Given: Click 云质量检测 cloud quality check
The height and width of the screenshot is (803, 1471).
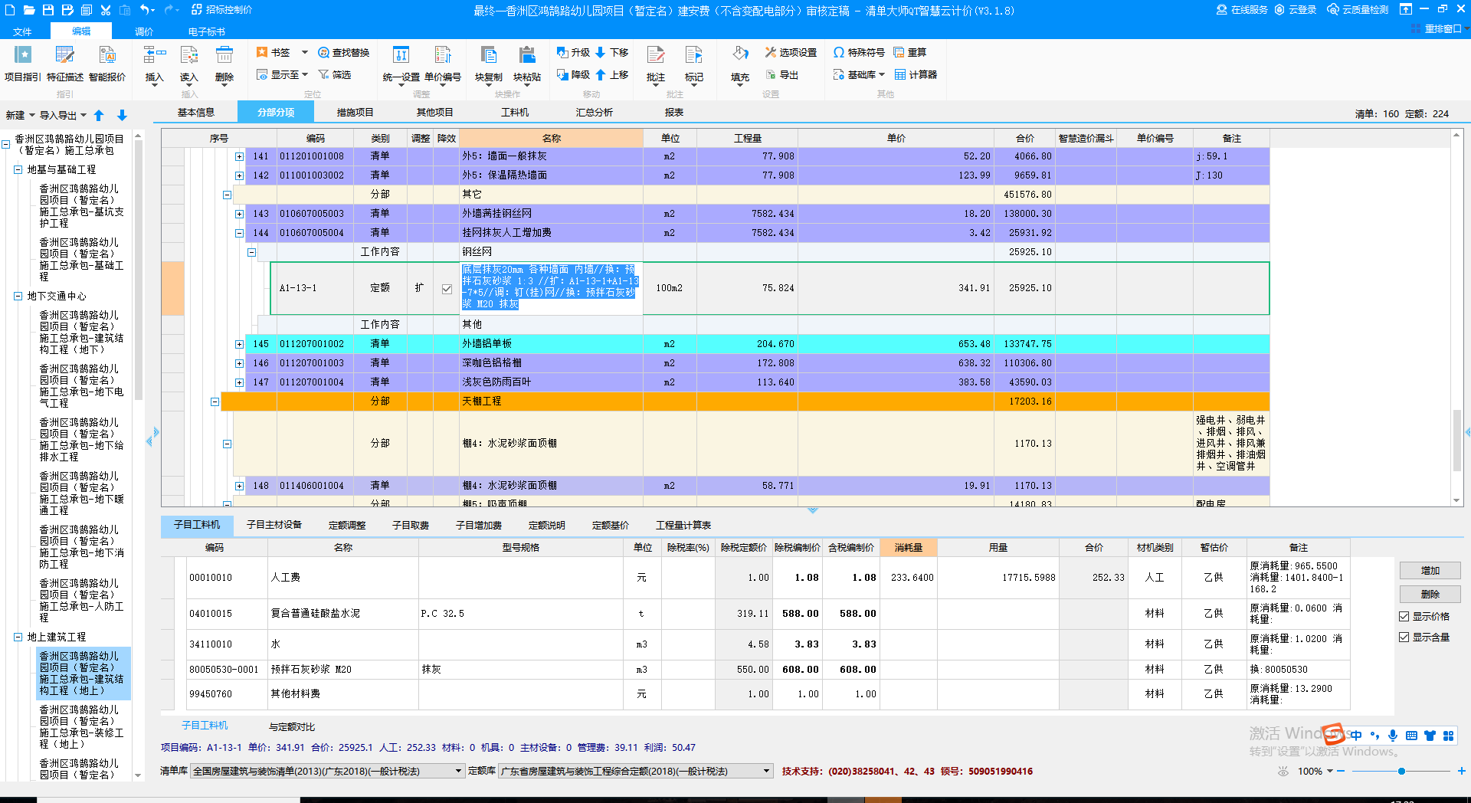Looking at the screenshot, I should [1358, 10].
